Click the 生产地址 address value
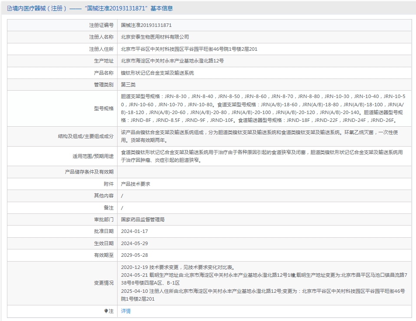 coord(172,61)
